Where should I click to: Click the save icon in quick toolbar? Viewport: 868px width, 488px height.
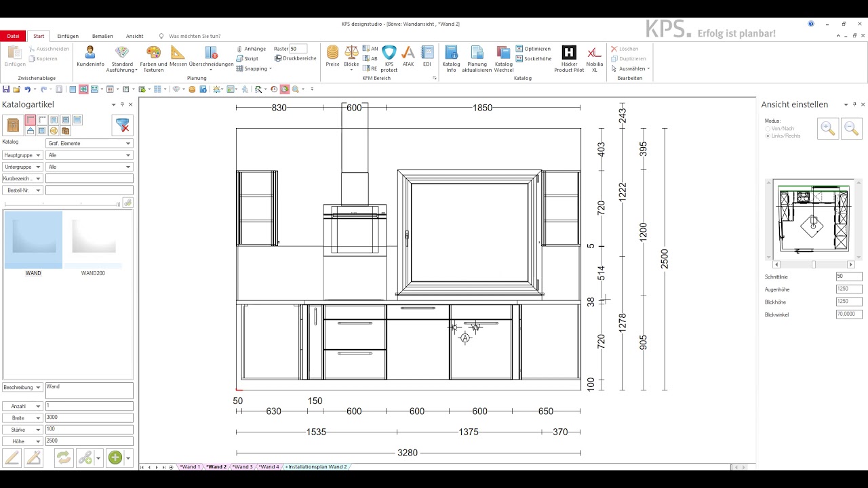(6, 89)
